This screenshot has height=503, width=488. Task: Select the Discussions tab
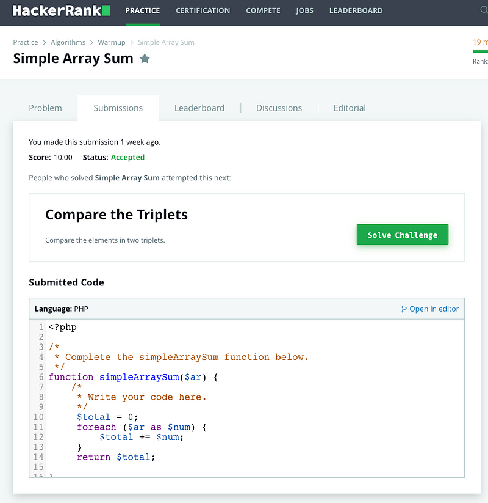coord(279,108)
